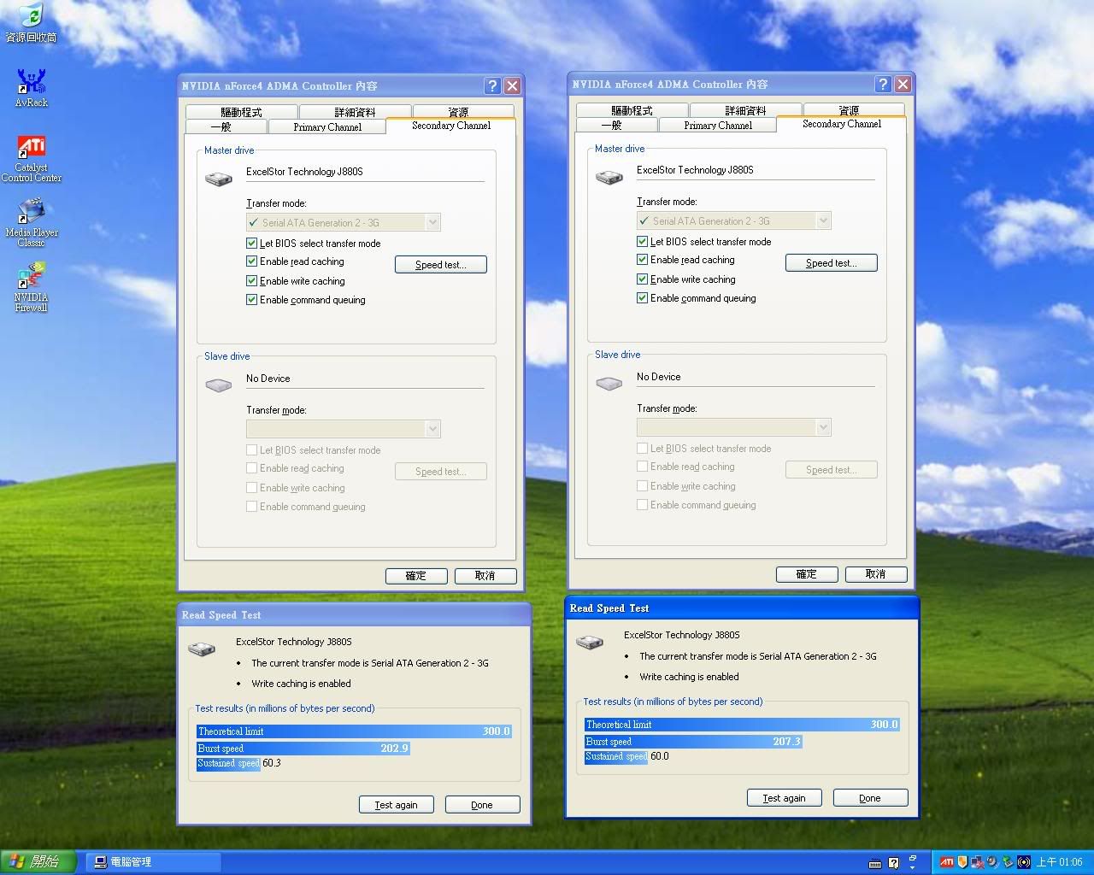The image size is (1094, 875).
Task: Click the 電腦管理 taskbar button
Action: pyautogui.click(x=154, y=862)
